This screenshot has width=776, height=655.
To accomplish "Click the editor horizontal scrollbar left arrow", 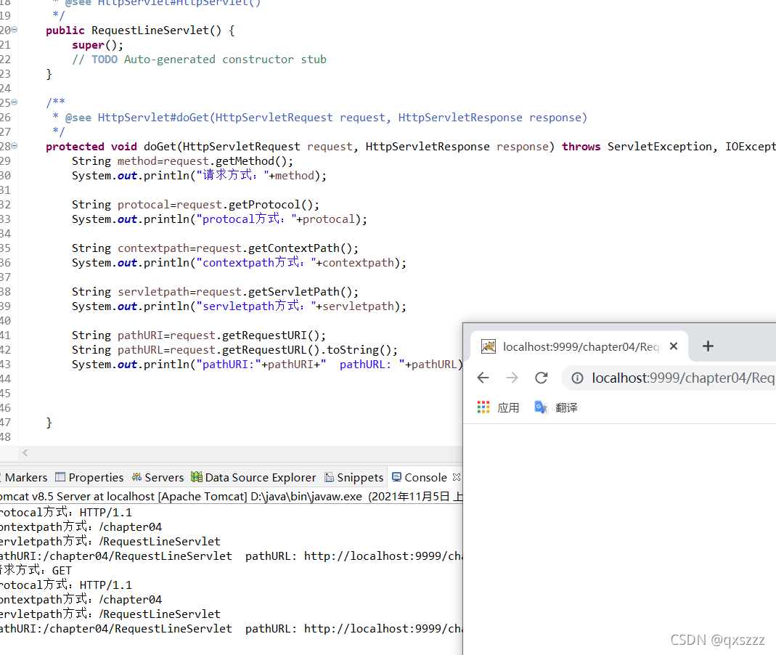I will click(25, 452).
